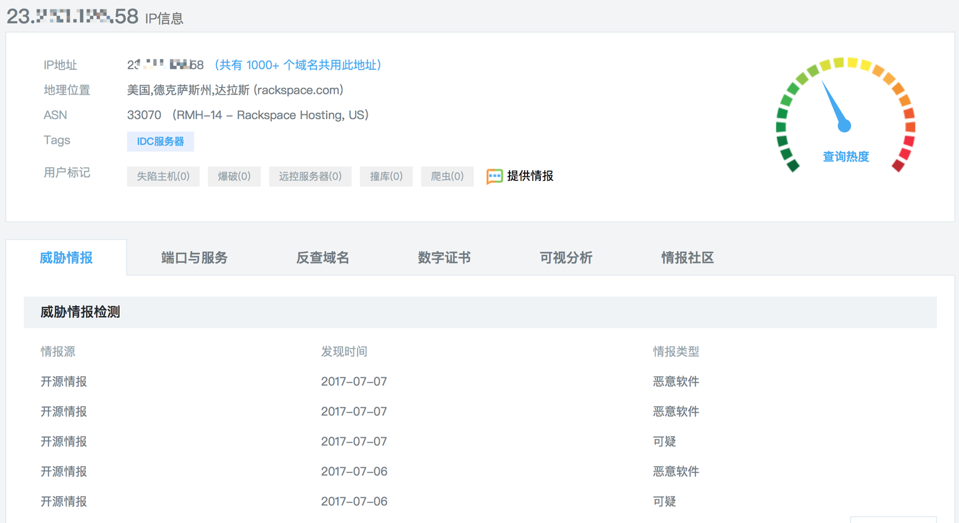This screenshot has height=523, width=959.
Task: Select the first 开源情报 row dated 2017-07-07
Action: (x=63, y=381)
